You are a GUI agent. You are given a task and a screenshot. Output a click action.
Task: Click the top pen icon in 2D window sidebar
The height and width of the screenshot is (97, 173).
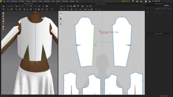coord(61,14)
